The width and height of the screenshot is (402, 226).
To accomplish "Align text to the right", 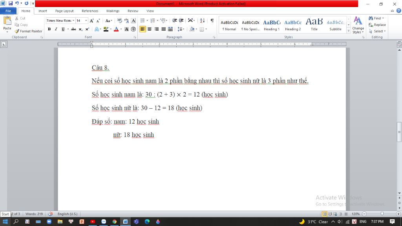I will pos(156,29).
